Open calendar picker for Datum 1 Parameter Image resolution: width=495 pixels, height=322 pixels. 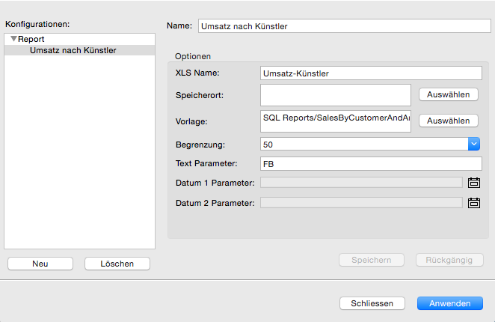tap(474, 183)
